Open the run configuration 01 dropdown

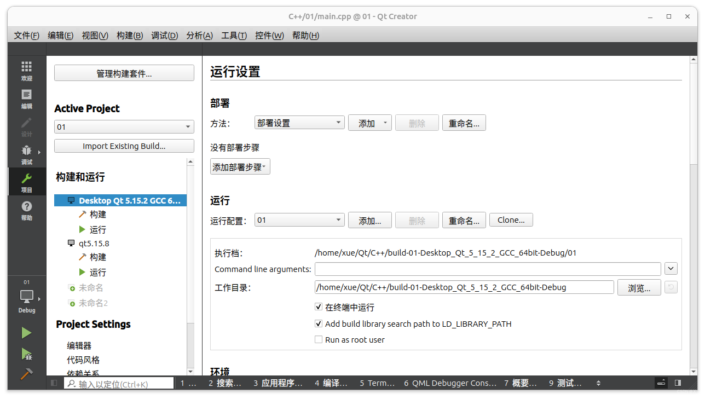[x=299, y=220]
